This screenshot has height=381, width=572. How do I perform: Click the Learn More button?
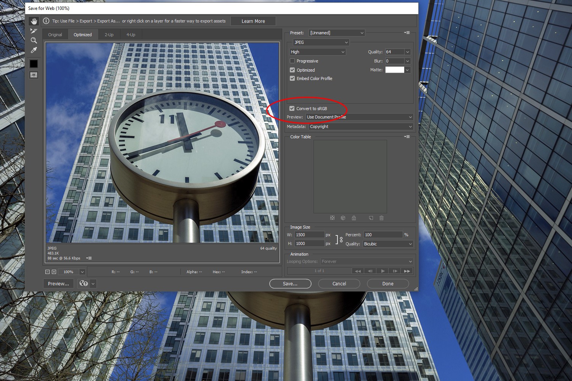pyautogui.click(x=253, y=21)
